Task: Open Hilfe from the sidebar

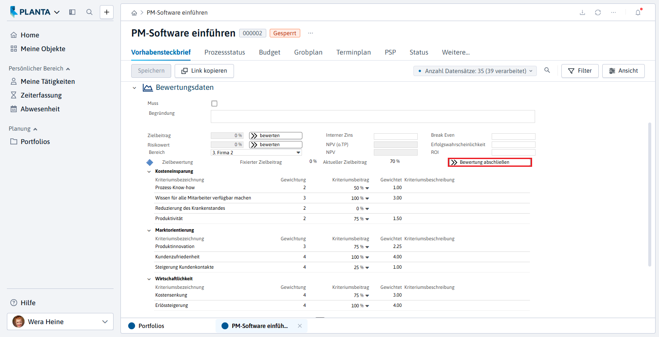Action: (x=23, y=303)
